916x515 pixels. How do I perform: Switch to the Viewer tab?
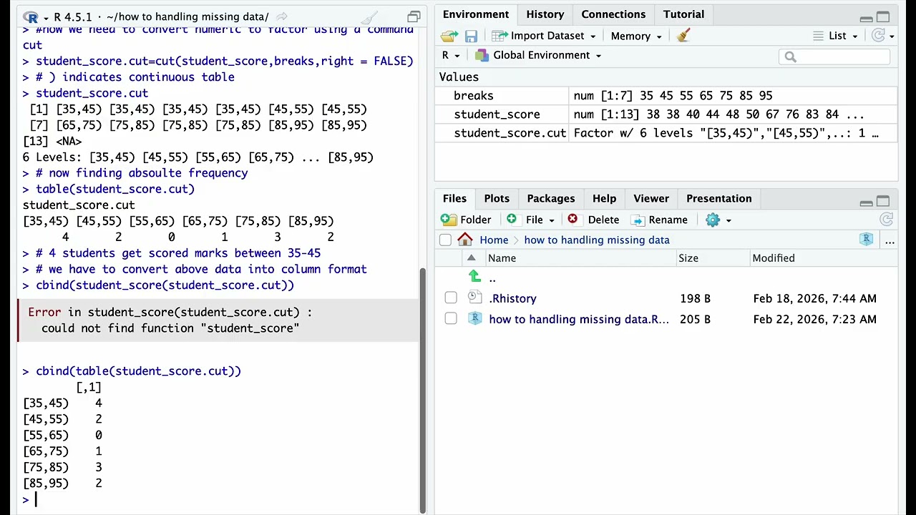651,198
